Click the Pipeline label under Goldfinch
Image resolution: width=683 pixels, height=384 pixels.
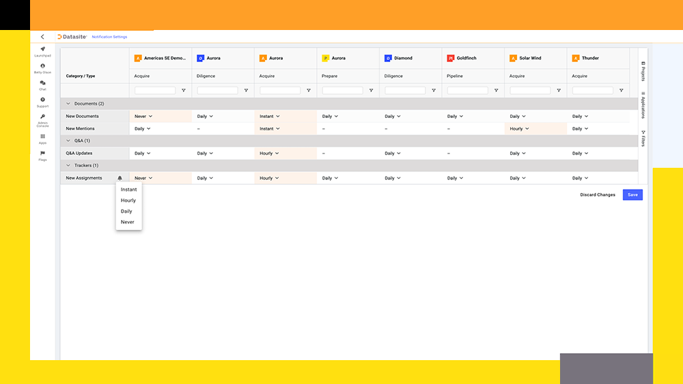455,76
